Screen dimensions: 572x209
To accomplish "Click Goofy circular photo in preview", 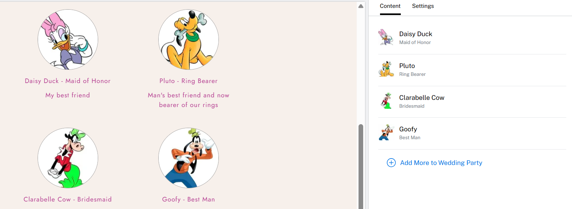I will (188, 158).
